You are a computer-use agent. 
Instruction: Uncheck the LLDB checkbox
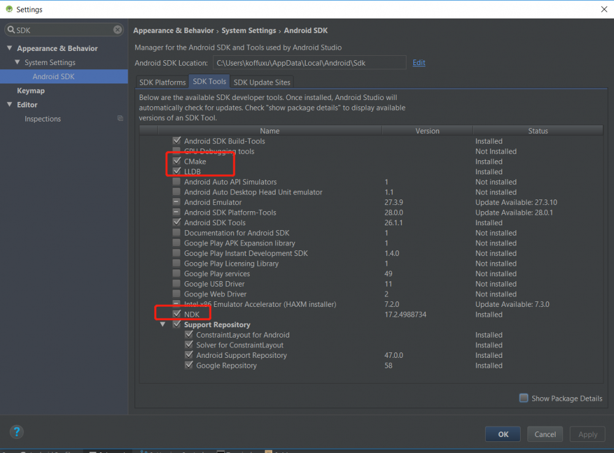tap(177, 171)
